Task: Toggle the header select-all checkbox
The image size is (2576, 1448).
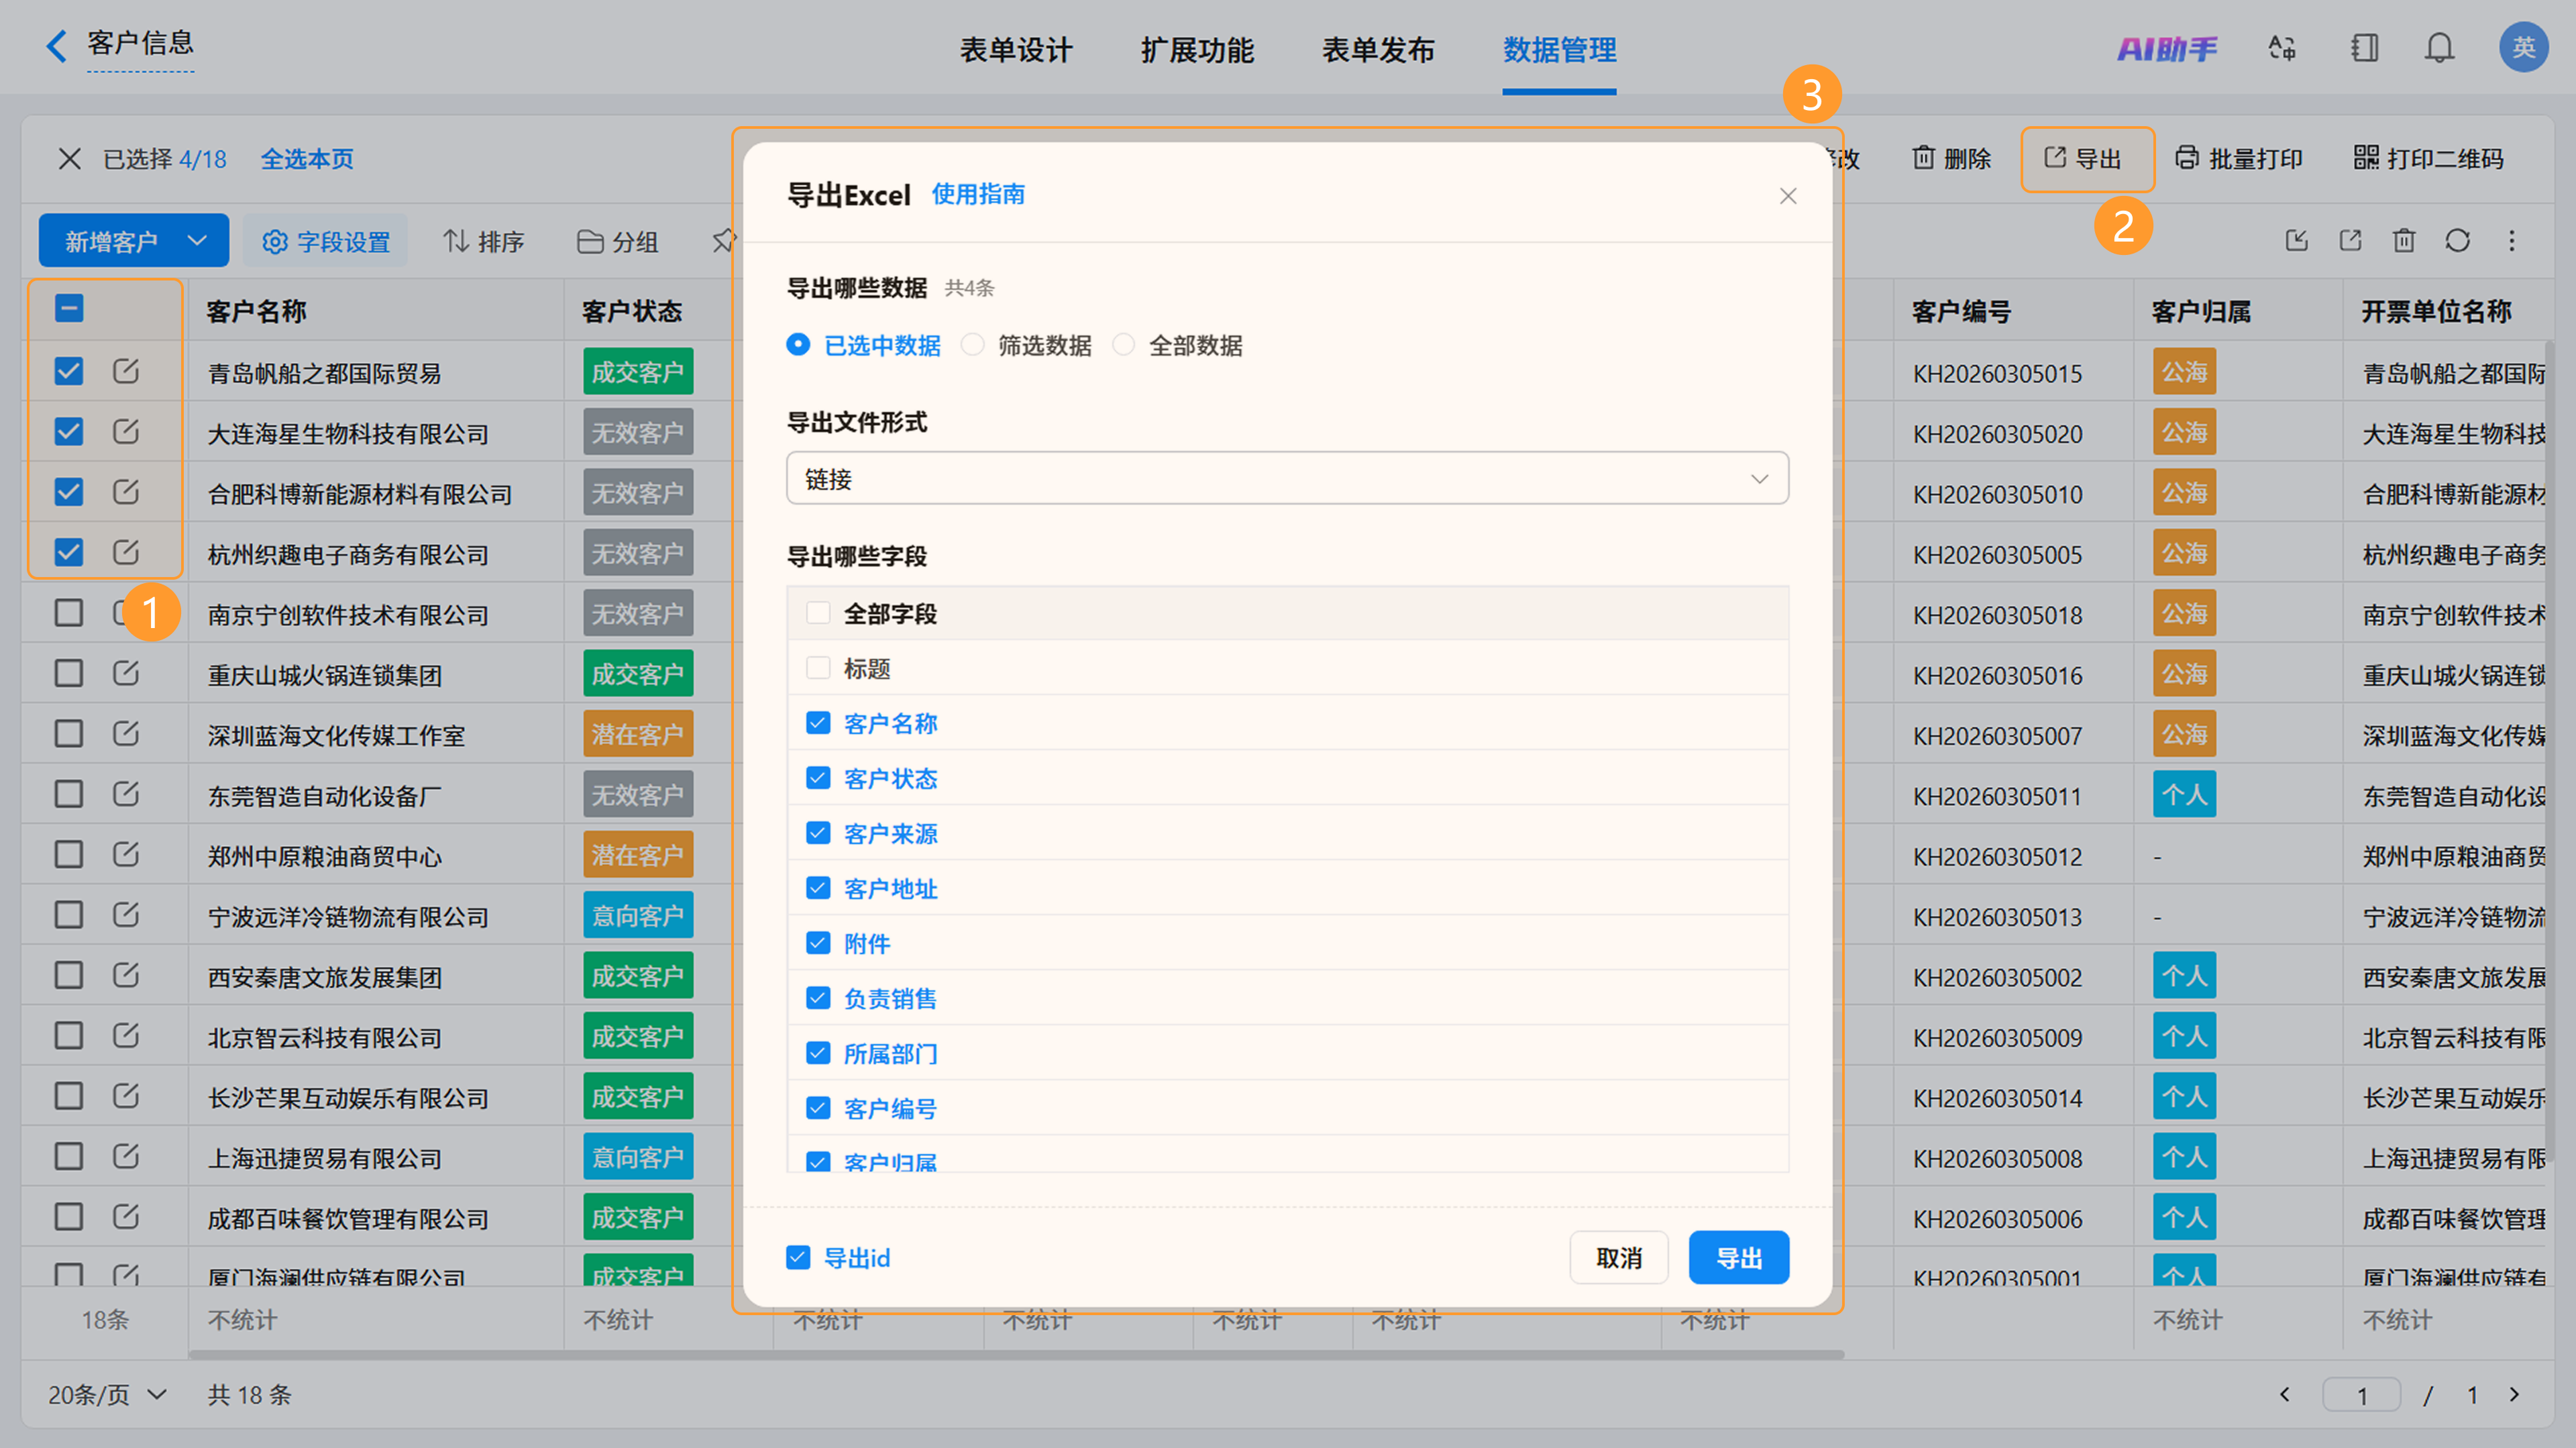Action: point(69,309)
